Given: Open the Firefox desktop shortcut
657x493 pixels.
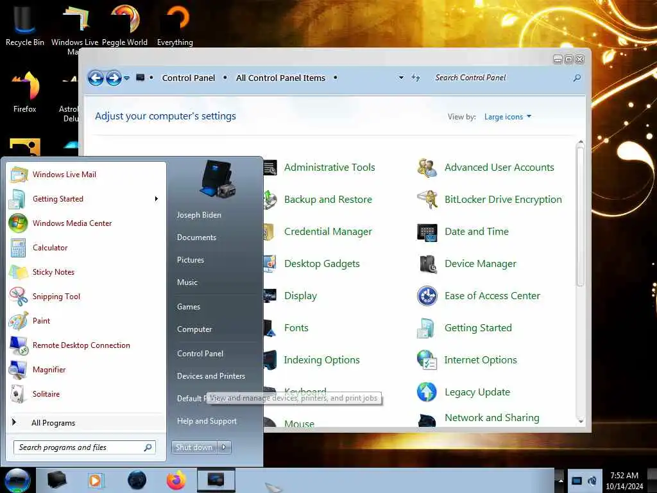Looking at the screenshot, I should [x=25, y=91].
